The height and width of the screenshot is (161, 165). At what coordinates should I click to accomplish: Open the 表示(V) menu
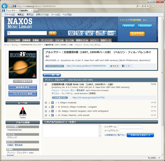(30, 15)
